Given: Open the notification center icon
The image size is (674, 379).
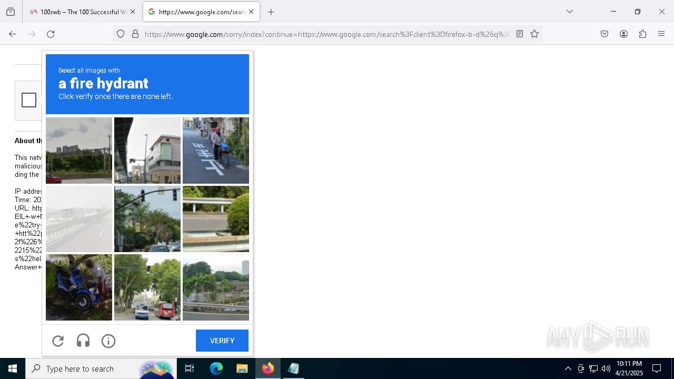Looking at the screenshot, I should point(657,368).
